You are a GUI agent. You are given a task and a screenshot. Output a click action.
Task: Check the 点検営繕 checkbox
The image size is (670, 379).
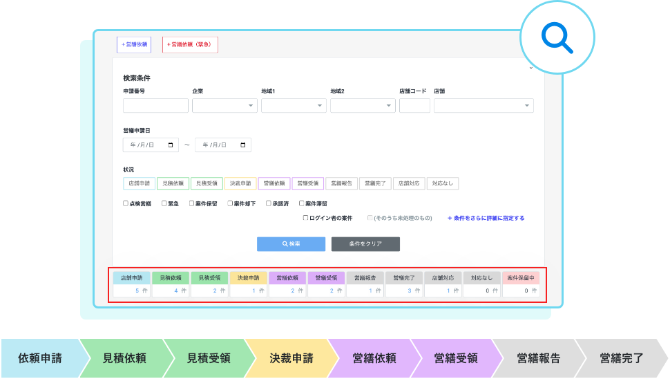point(126,204)
